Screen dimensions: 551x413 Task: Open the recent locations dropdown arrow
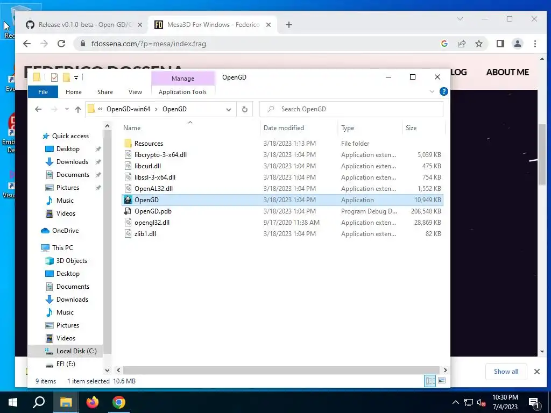[67, 109]
